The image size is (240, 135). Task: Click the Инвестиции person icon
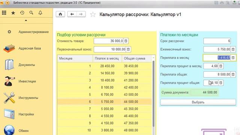tap(9, 81)
